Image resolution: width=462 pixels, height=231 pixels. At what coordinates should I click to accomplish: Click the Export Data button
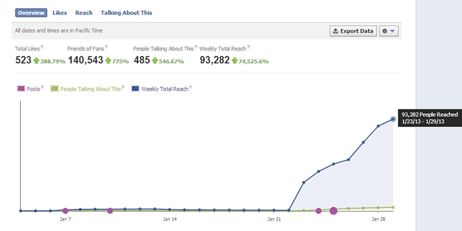(x=353, y=31)
